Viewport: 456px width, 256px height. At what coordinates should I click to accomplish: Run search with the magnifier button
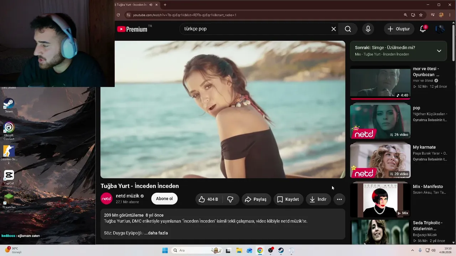click(x=348, y=29)
